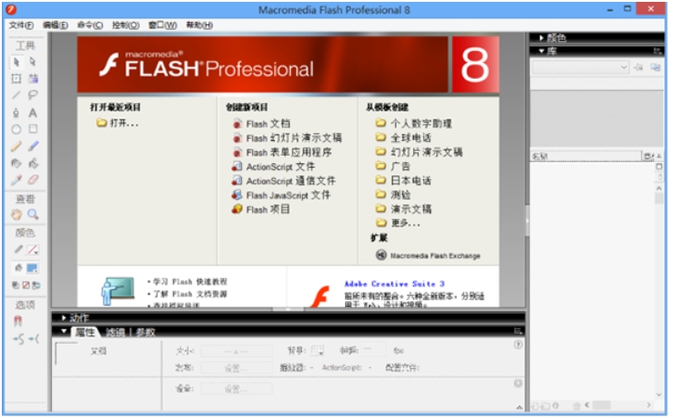
Task: Click the No Color icon
Action: pos(26,285)
